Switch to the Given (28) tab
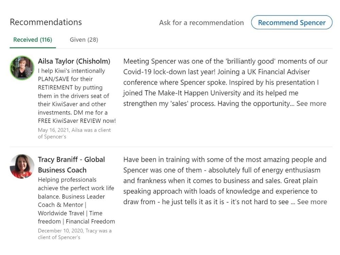Screen dimensions: 340x255 (84, 40)
